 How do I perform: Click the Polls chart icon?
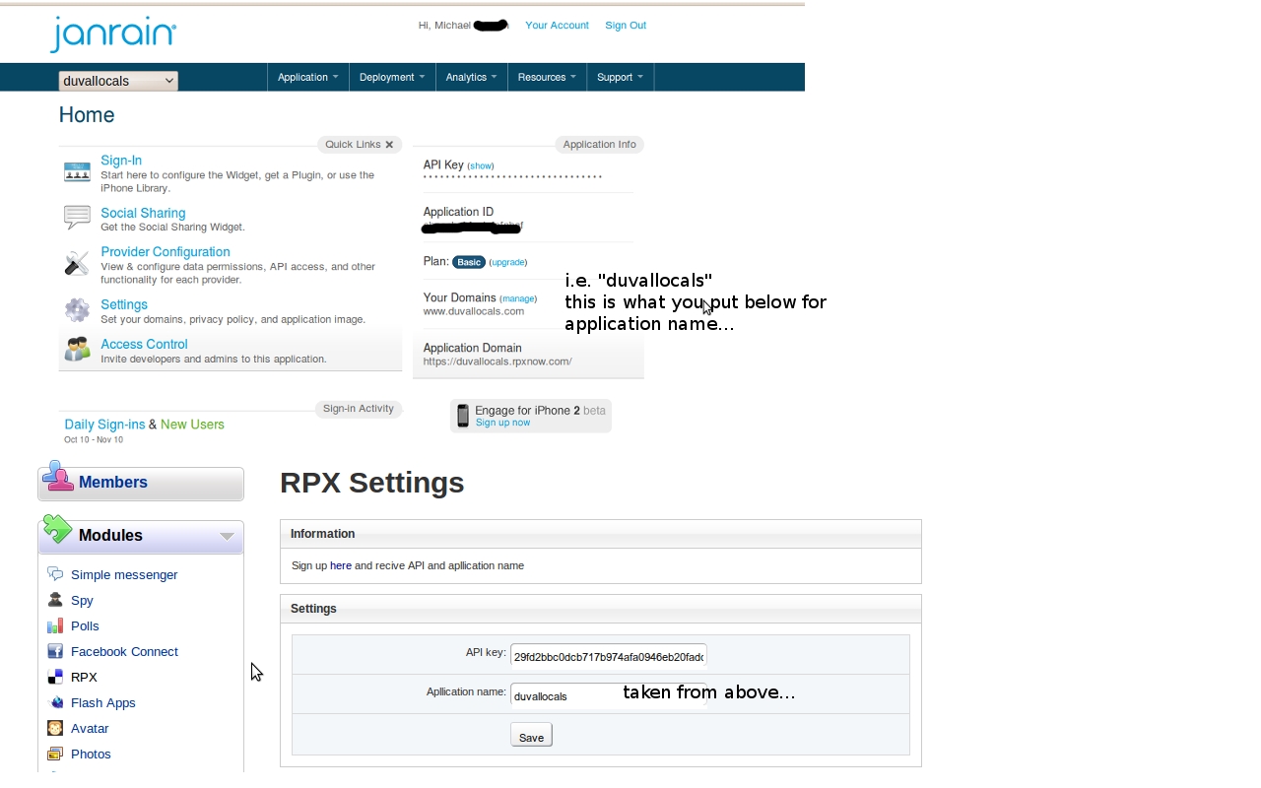(x=55, y=625)
